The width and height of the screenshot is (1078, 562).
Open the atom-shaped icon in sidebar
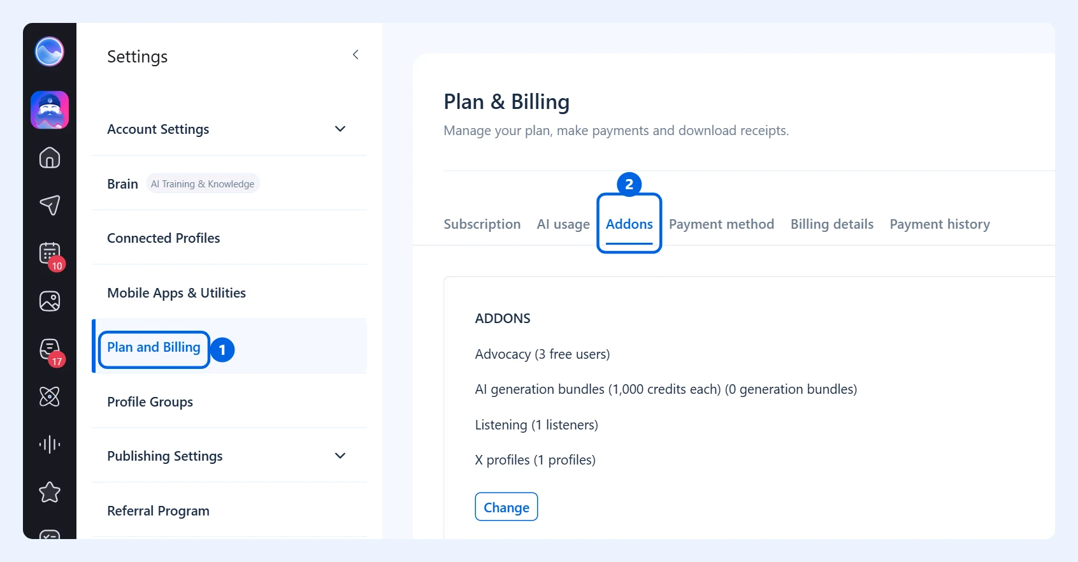pyautogui.click(x=50, y=396)
